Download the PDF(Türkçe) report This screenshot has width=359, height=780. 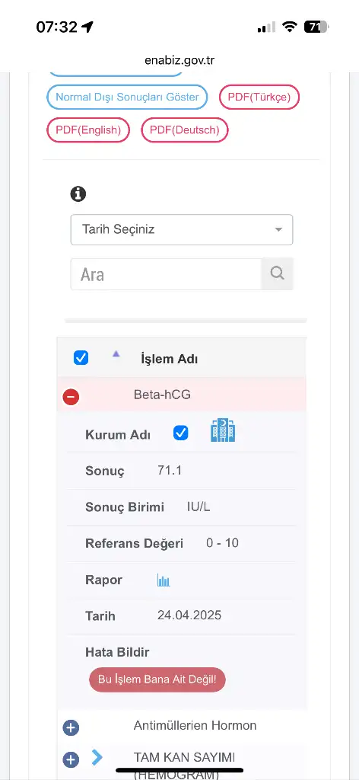259,97
